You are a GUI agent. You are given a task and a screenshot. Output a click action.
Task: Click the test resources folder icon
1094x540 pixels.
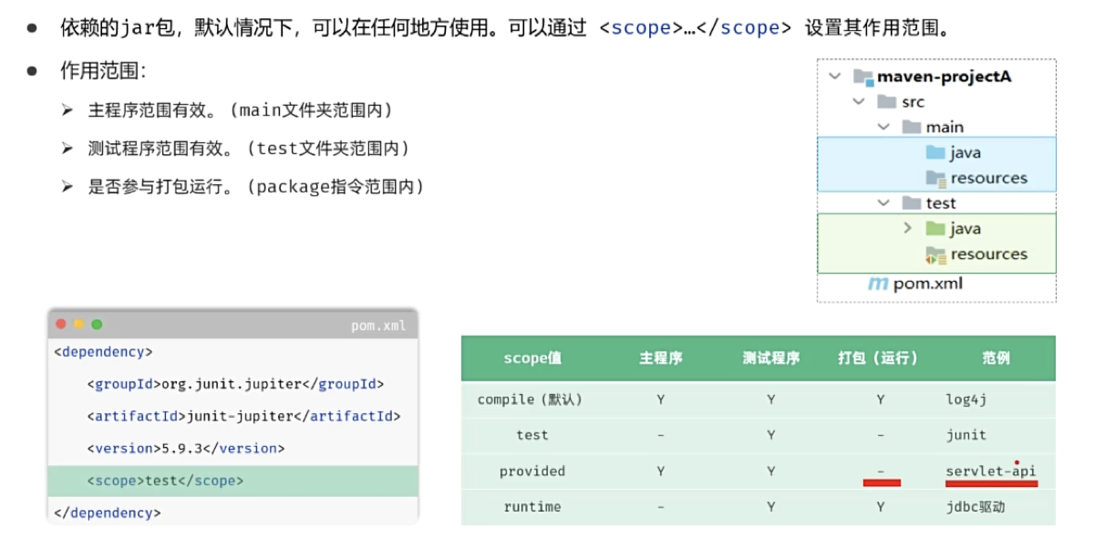(x=936, y=254)
